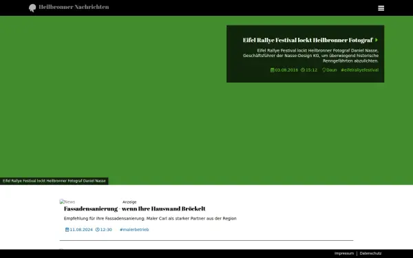This screenshot has height=258, width=413.
Task: Click the calendar icon next to 11.08.2024
Action: click(x=67, y=230)
